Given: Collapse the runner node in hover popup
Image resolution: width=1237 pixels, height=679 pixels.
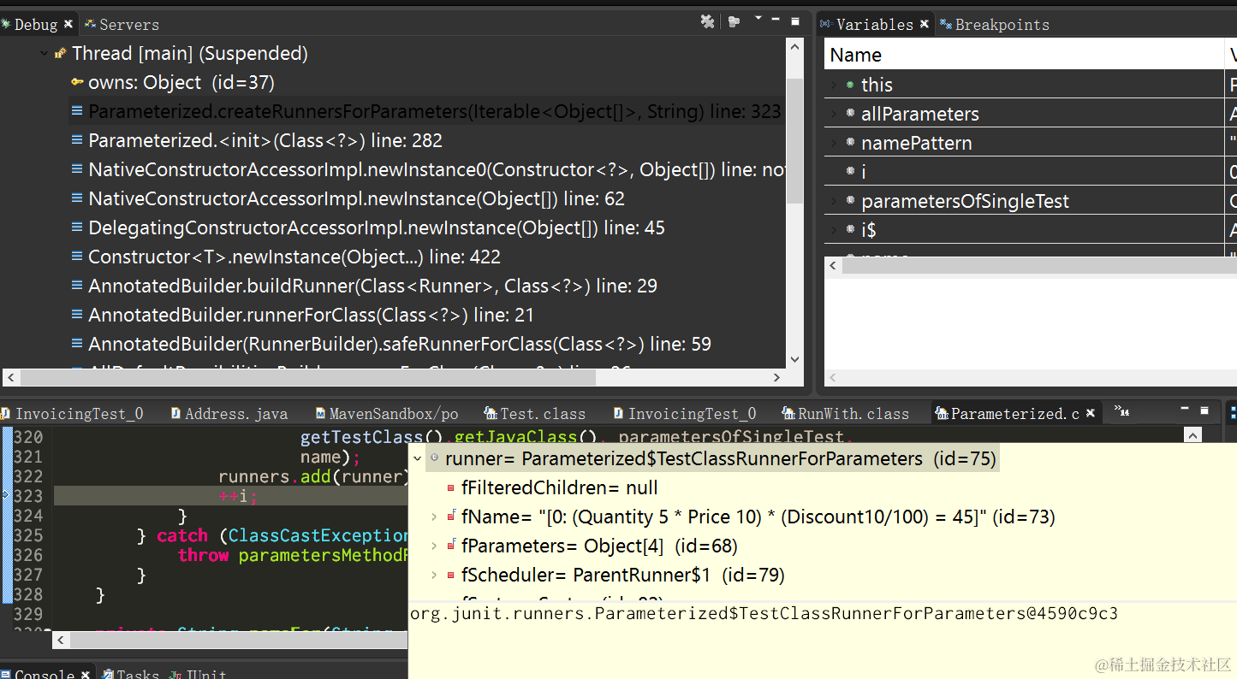Looking at the screenshot, I should pyautogui.click(x=418, y=458).
